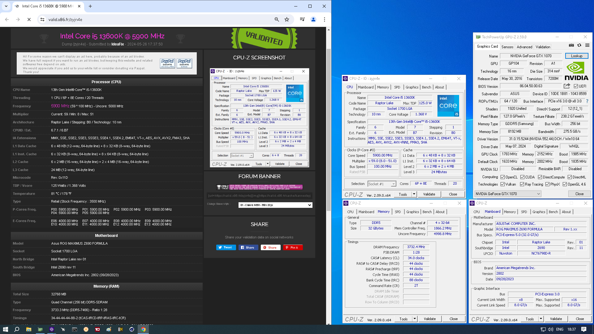Open File Explorer from taskbar
The height and width of the screenshot is (334, 594).
(x=28, y=329)
